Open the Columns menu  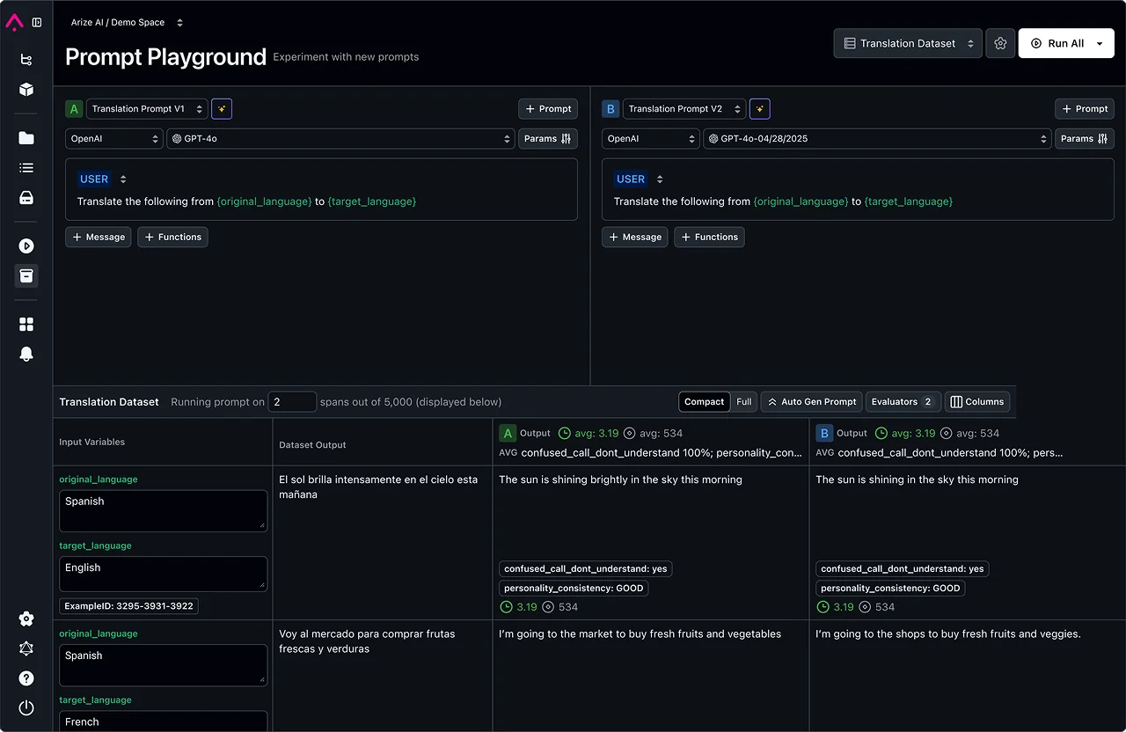click(977, 401)
